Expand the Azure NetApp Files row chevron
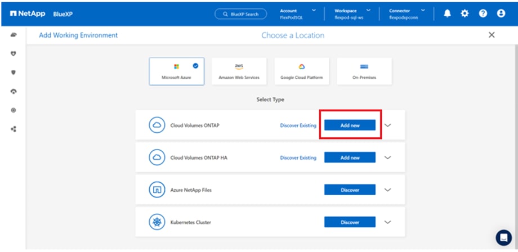The width and height of the screenshot is (518, 252). 388,190
